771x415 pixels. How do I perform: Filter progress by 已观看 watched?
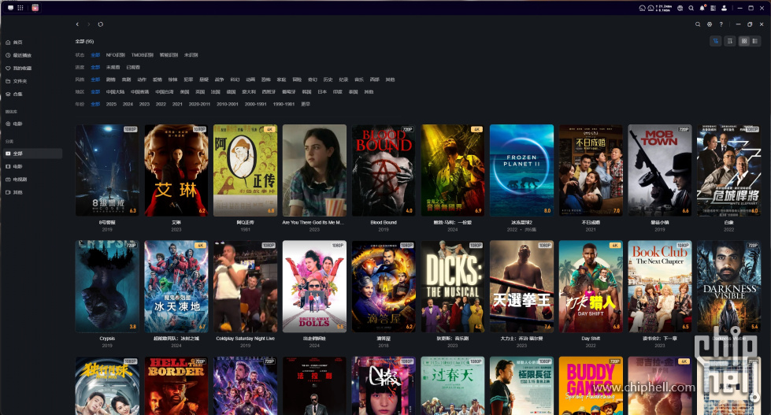[133, 68]
